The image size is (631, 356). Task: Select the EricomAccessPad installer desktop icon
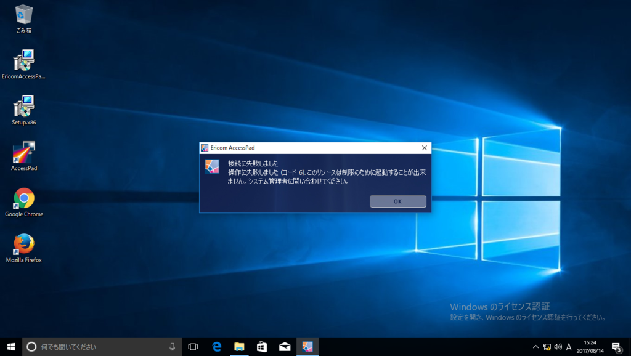point(24,64)
